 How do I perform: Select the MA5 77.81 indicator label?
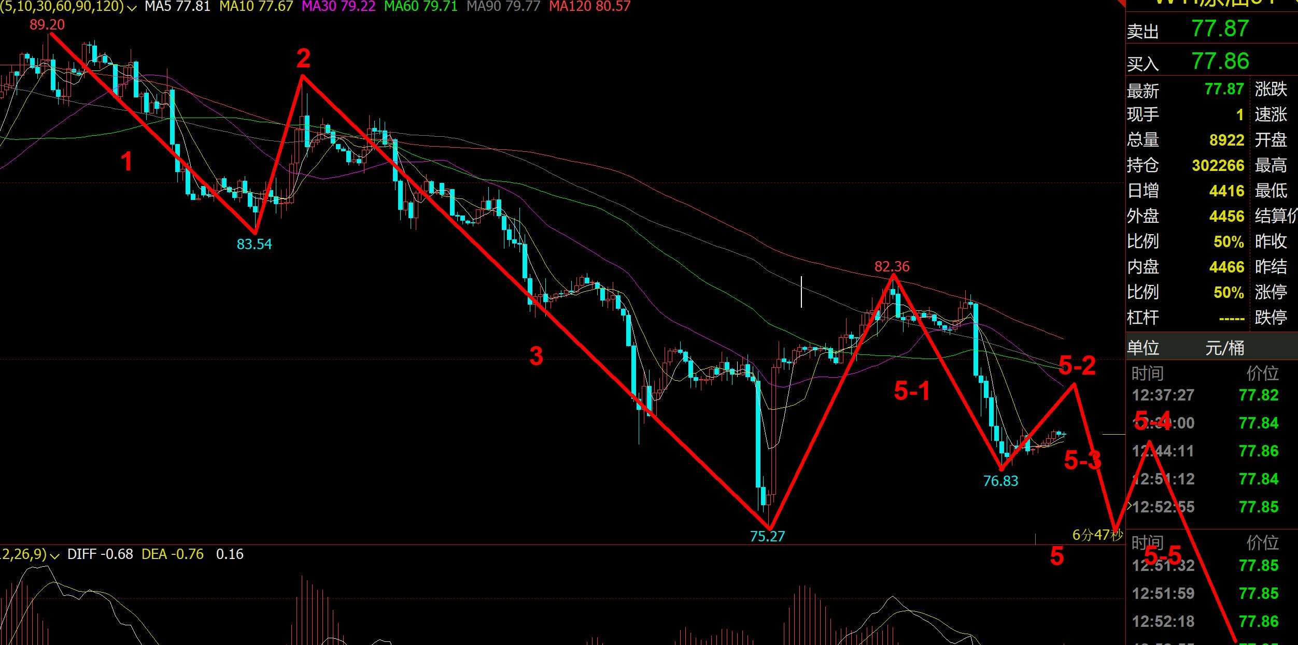pos(177,7)
